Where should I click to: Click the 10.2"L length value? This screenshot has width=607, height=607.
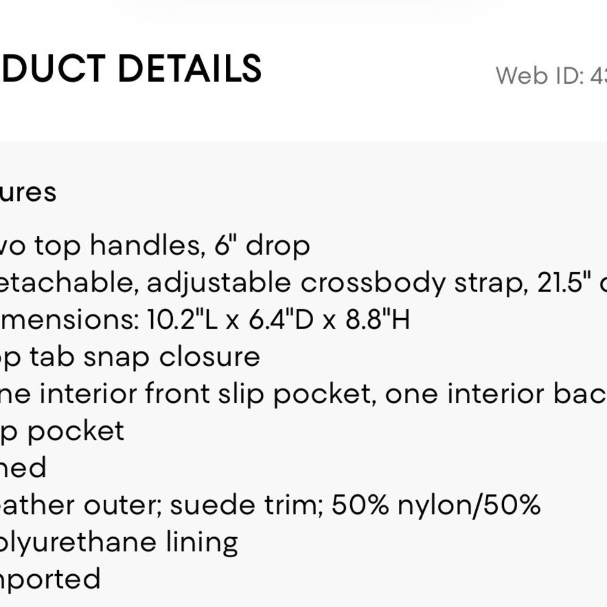(x=182, y=320)
